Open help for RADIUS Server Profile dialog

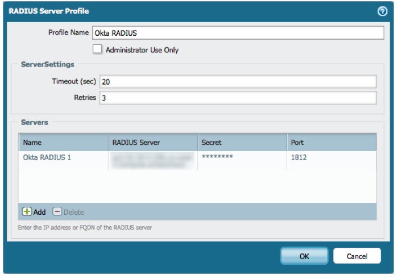coord(382,11)
